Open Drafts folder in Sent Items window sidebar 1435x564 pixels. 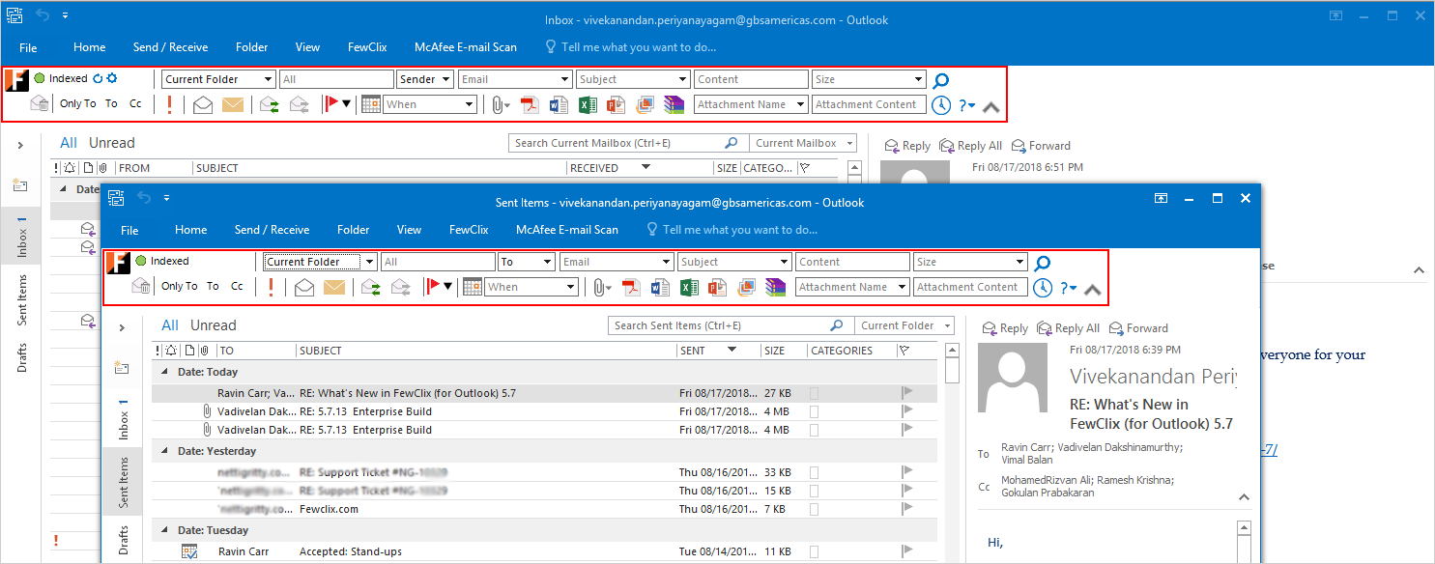tap(124, 541)
